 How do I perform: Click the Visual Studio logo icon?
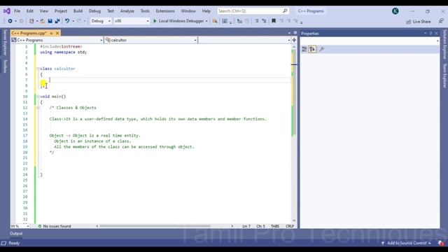(x=7, y=11)
